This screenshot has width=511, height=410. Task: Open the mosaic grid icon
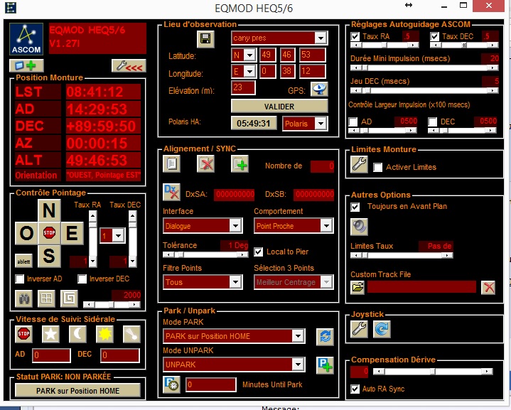[46, 298]
